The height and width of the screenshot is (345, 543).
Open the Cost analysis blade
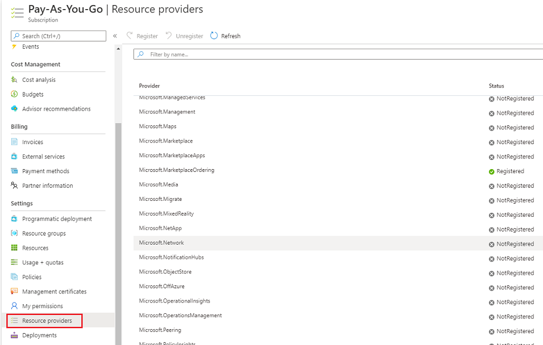tap(40, 79)
